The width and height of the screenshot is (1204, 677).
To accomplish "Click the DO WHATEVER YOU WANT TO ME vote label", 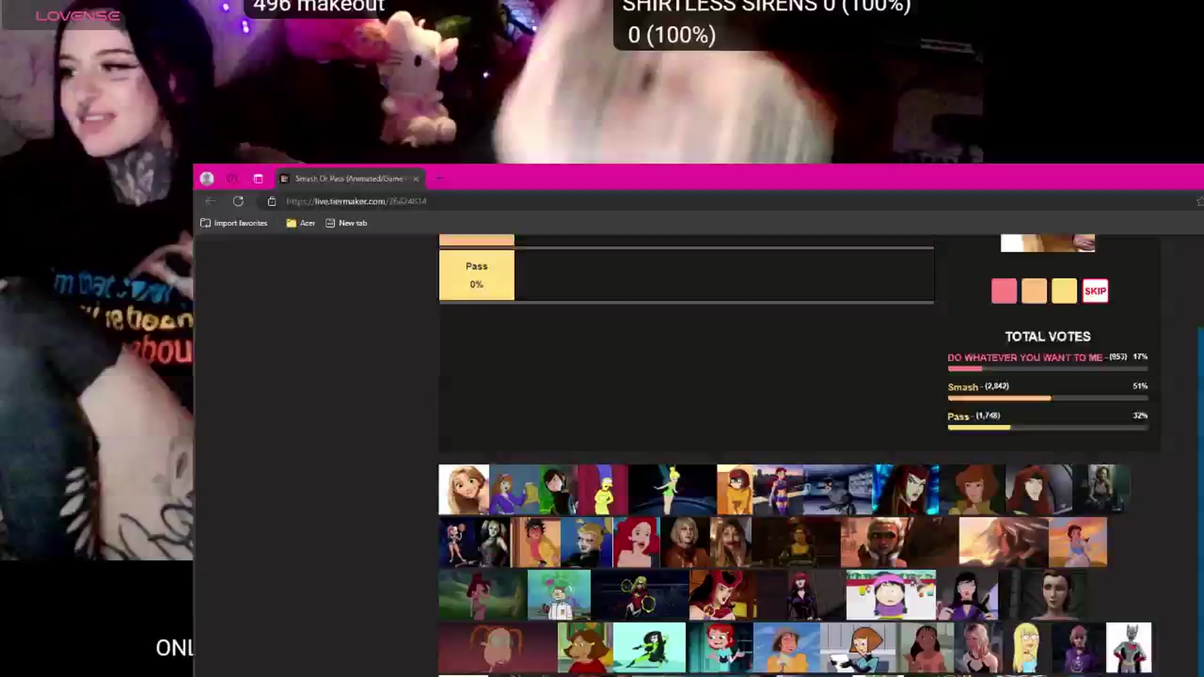I will tap(1025, 357).
